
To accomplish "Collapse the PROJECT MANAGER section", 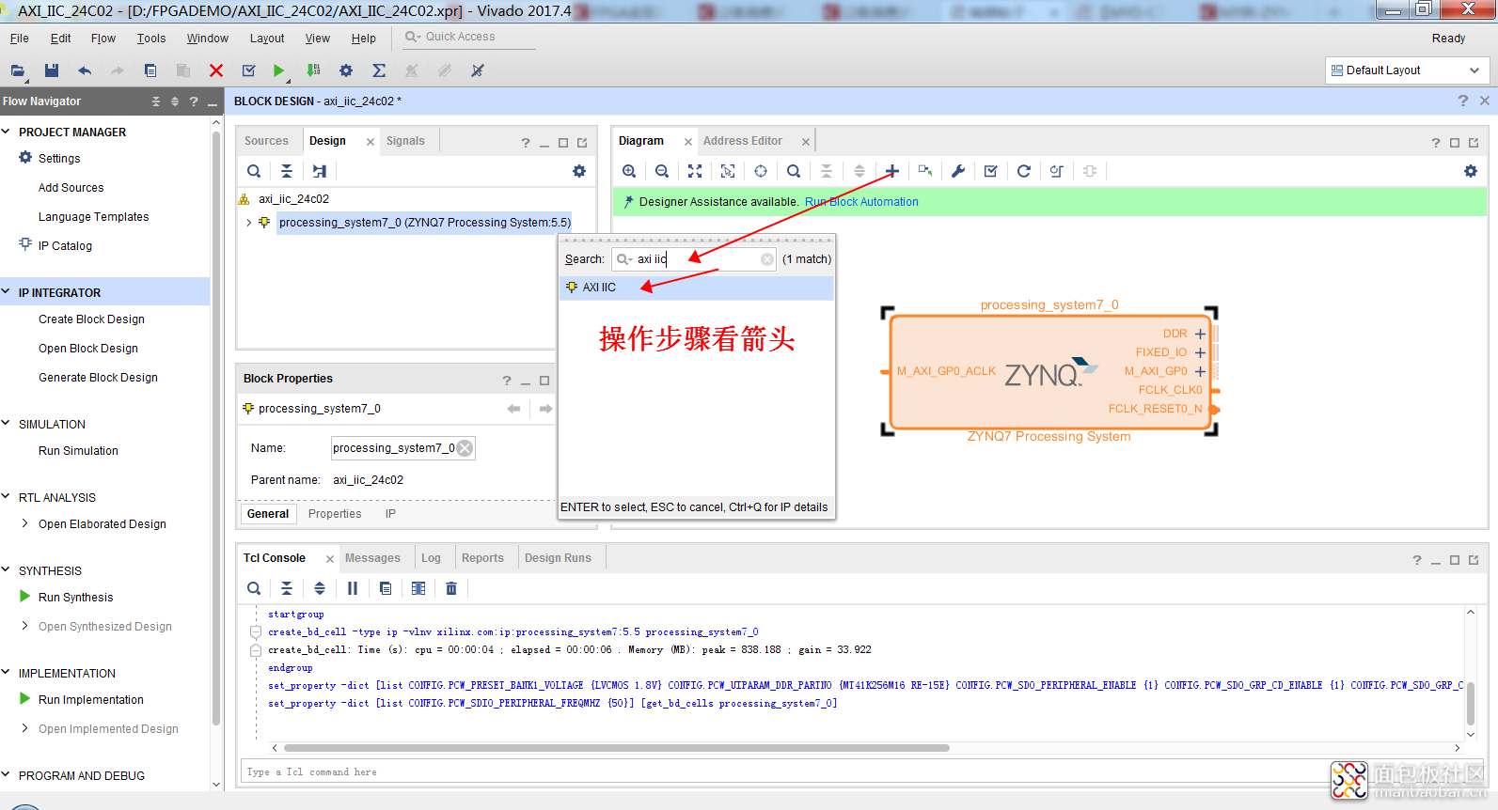I will click(7, 132).
